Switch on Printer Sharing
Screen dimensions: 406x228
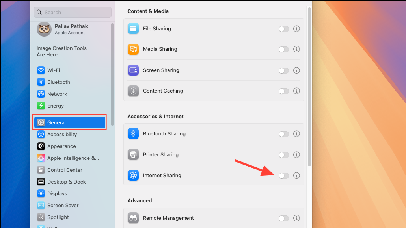[x=283, y=155]
